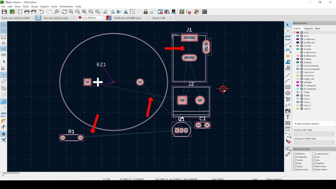This screenshot has height=189, width=336.
Task: Uncheck the Footprints selection filter
Action: [x=295, y=157]
